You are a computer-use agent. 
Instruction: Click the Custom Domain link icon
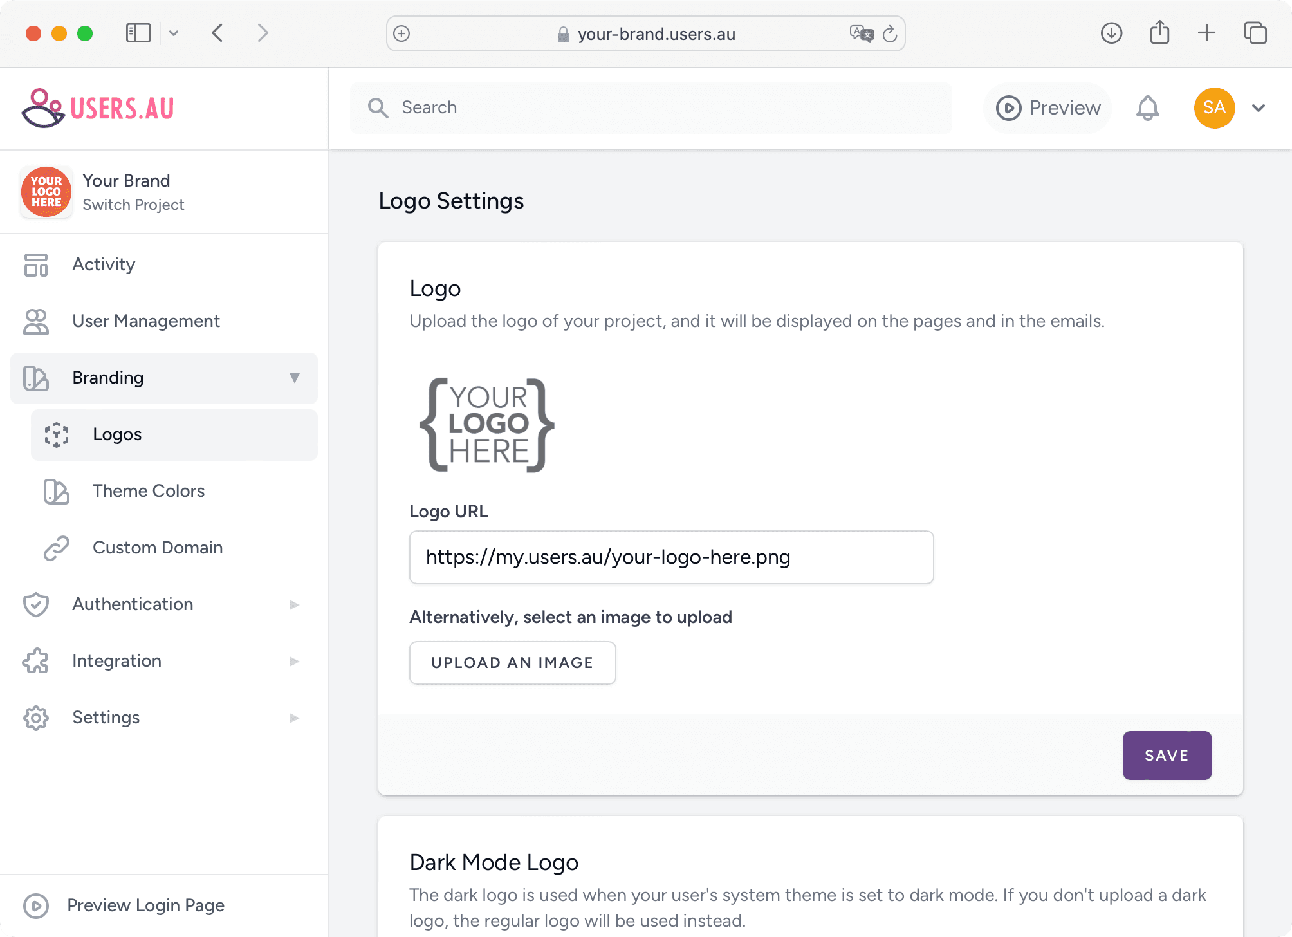(x=56, y=548)
